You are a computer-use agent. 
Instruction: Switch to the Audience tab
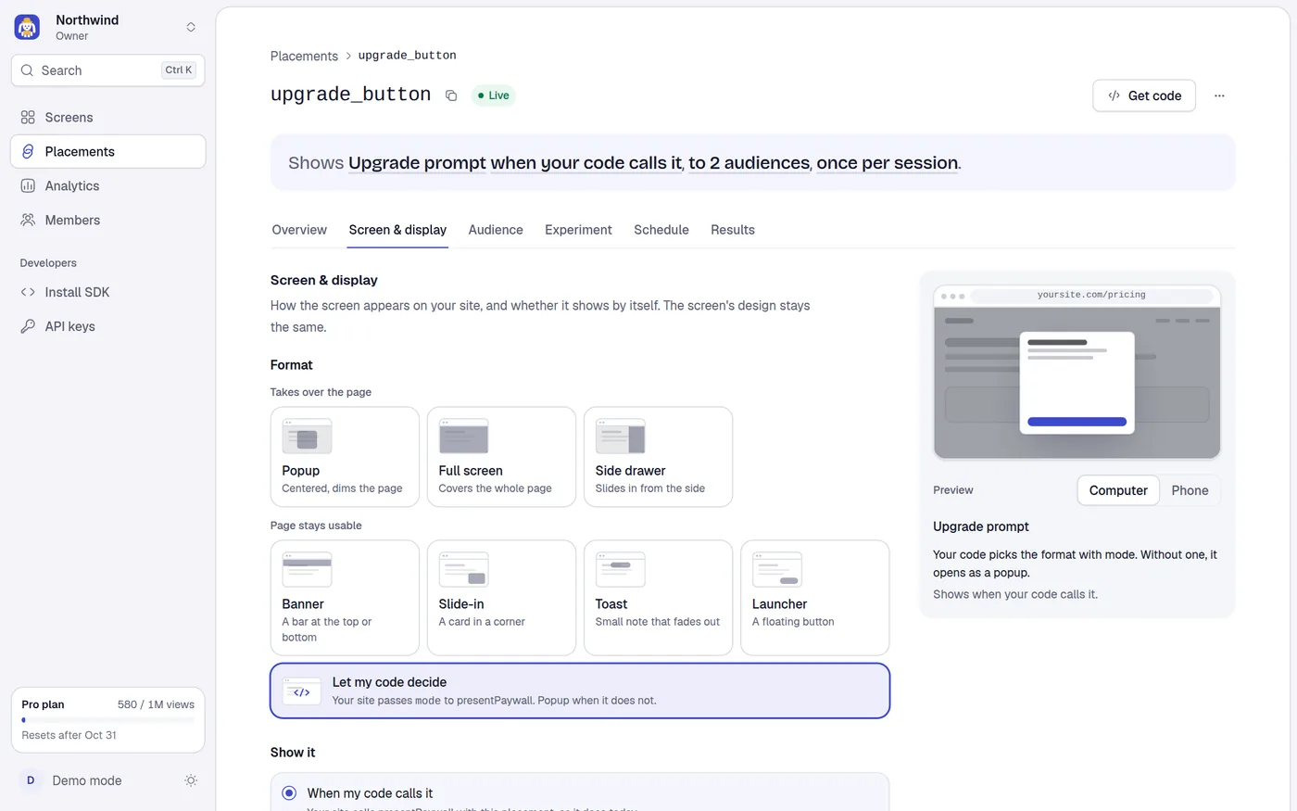[496, 230]
